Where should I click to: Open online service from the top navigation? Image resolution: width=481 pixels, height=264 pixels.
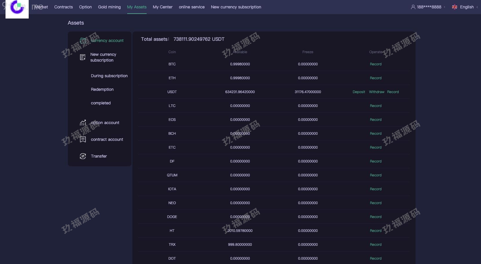coord(192,7)
